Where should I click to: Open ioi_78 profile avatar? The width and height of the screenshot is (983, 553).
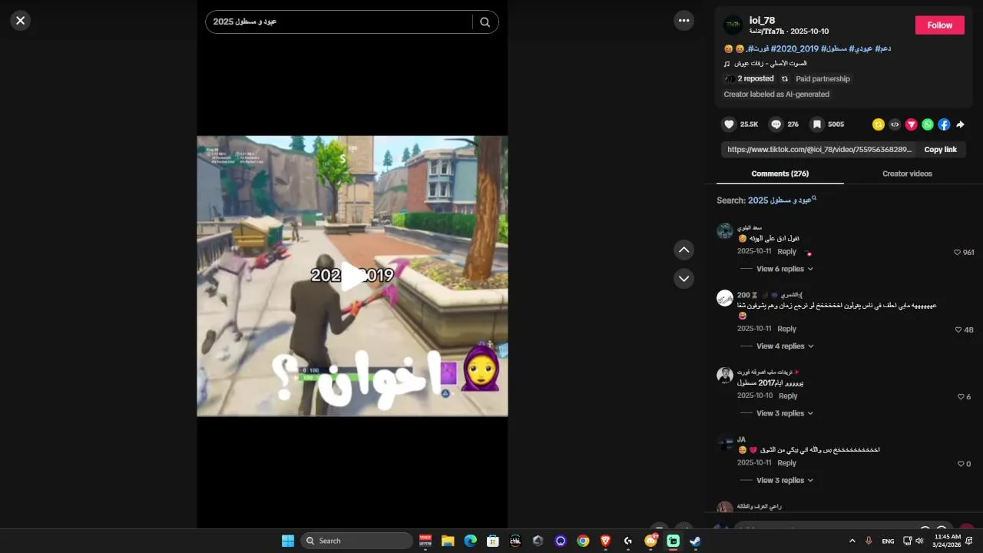click(733, 25)
